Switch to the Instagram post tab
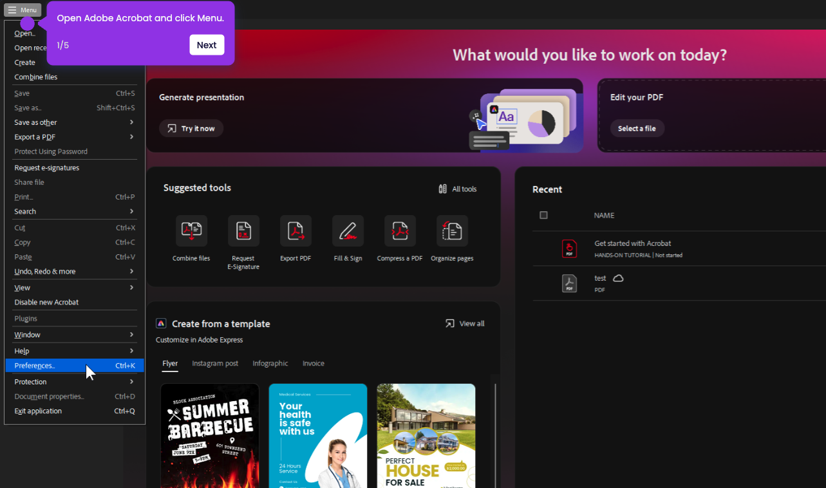 [215, 363]
